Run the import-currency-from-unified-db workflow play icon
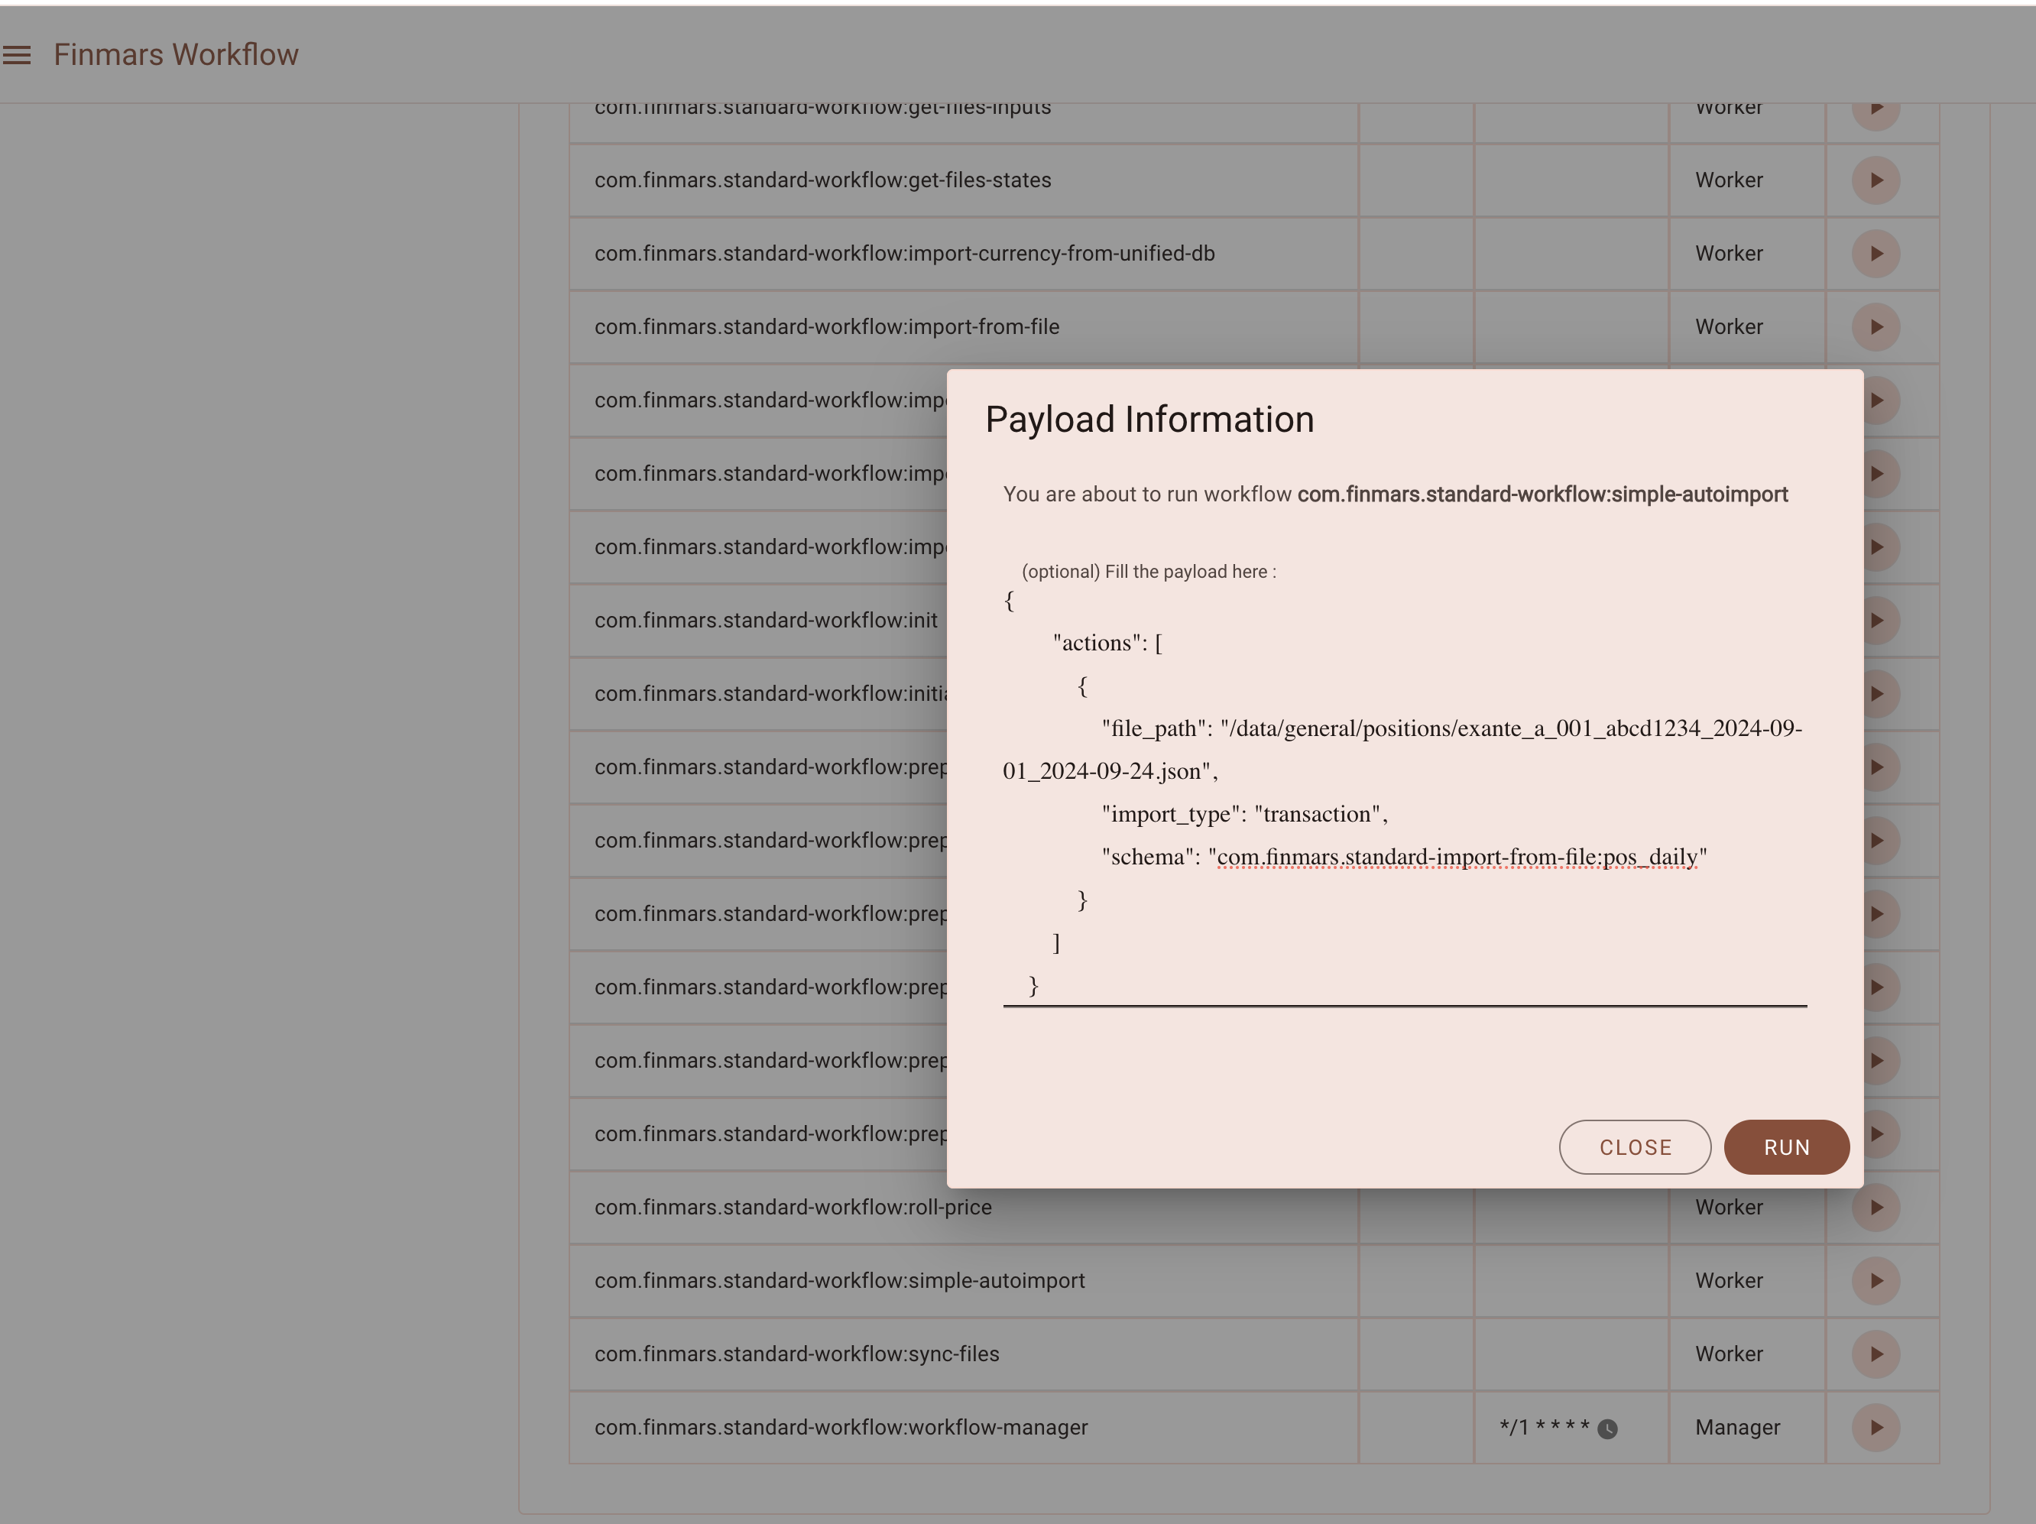 pos(1876,254)
